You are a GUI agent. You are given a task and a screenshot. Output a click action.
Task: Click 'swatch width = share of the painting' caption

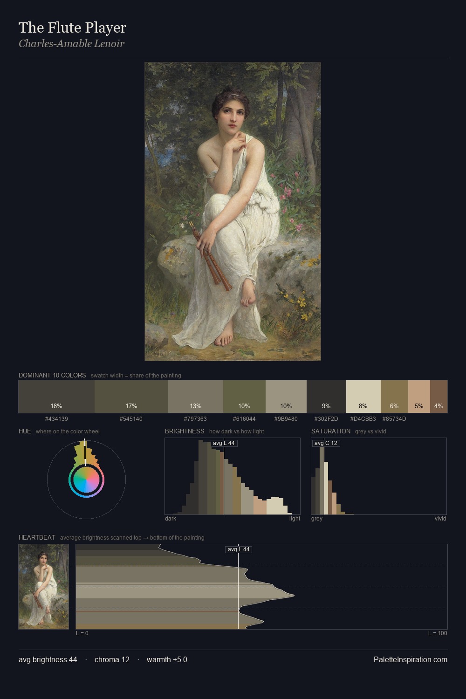[136, 376]
